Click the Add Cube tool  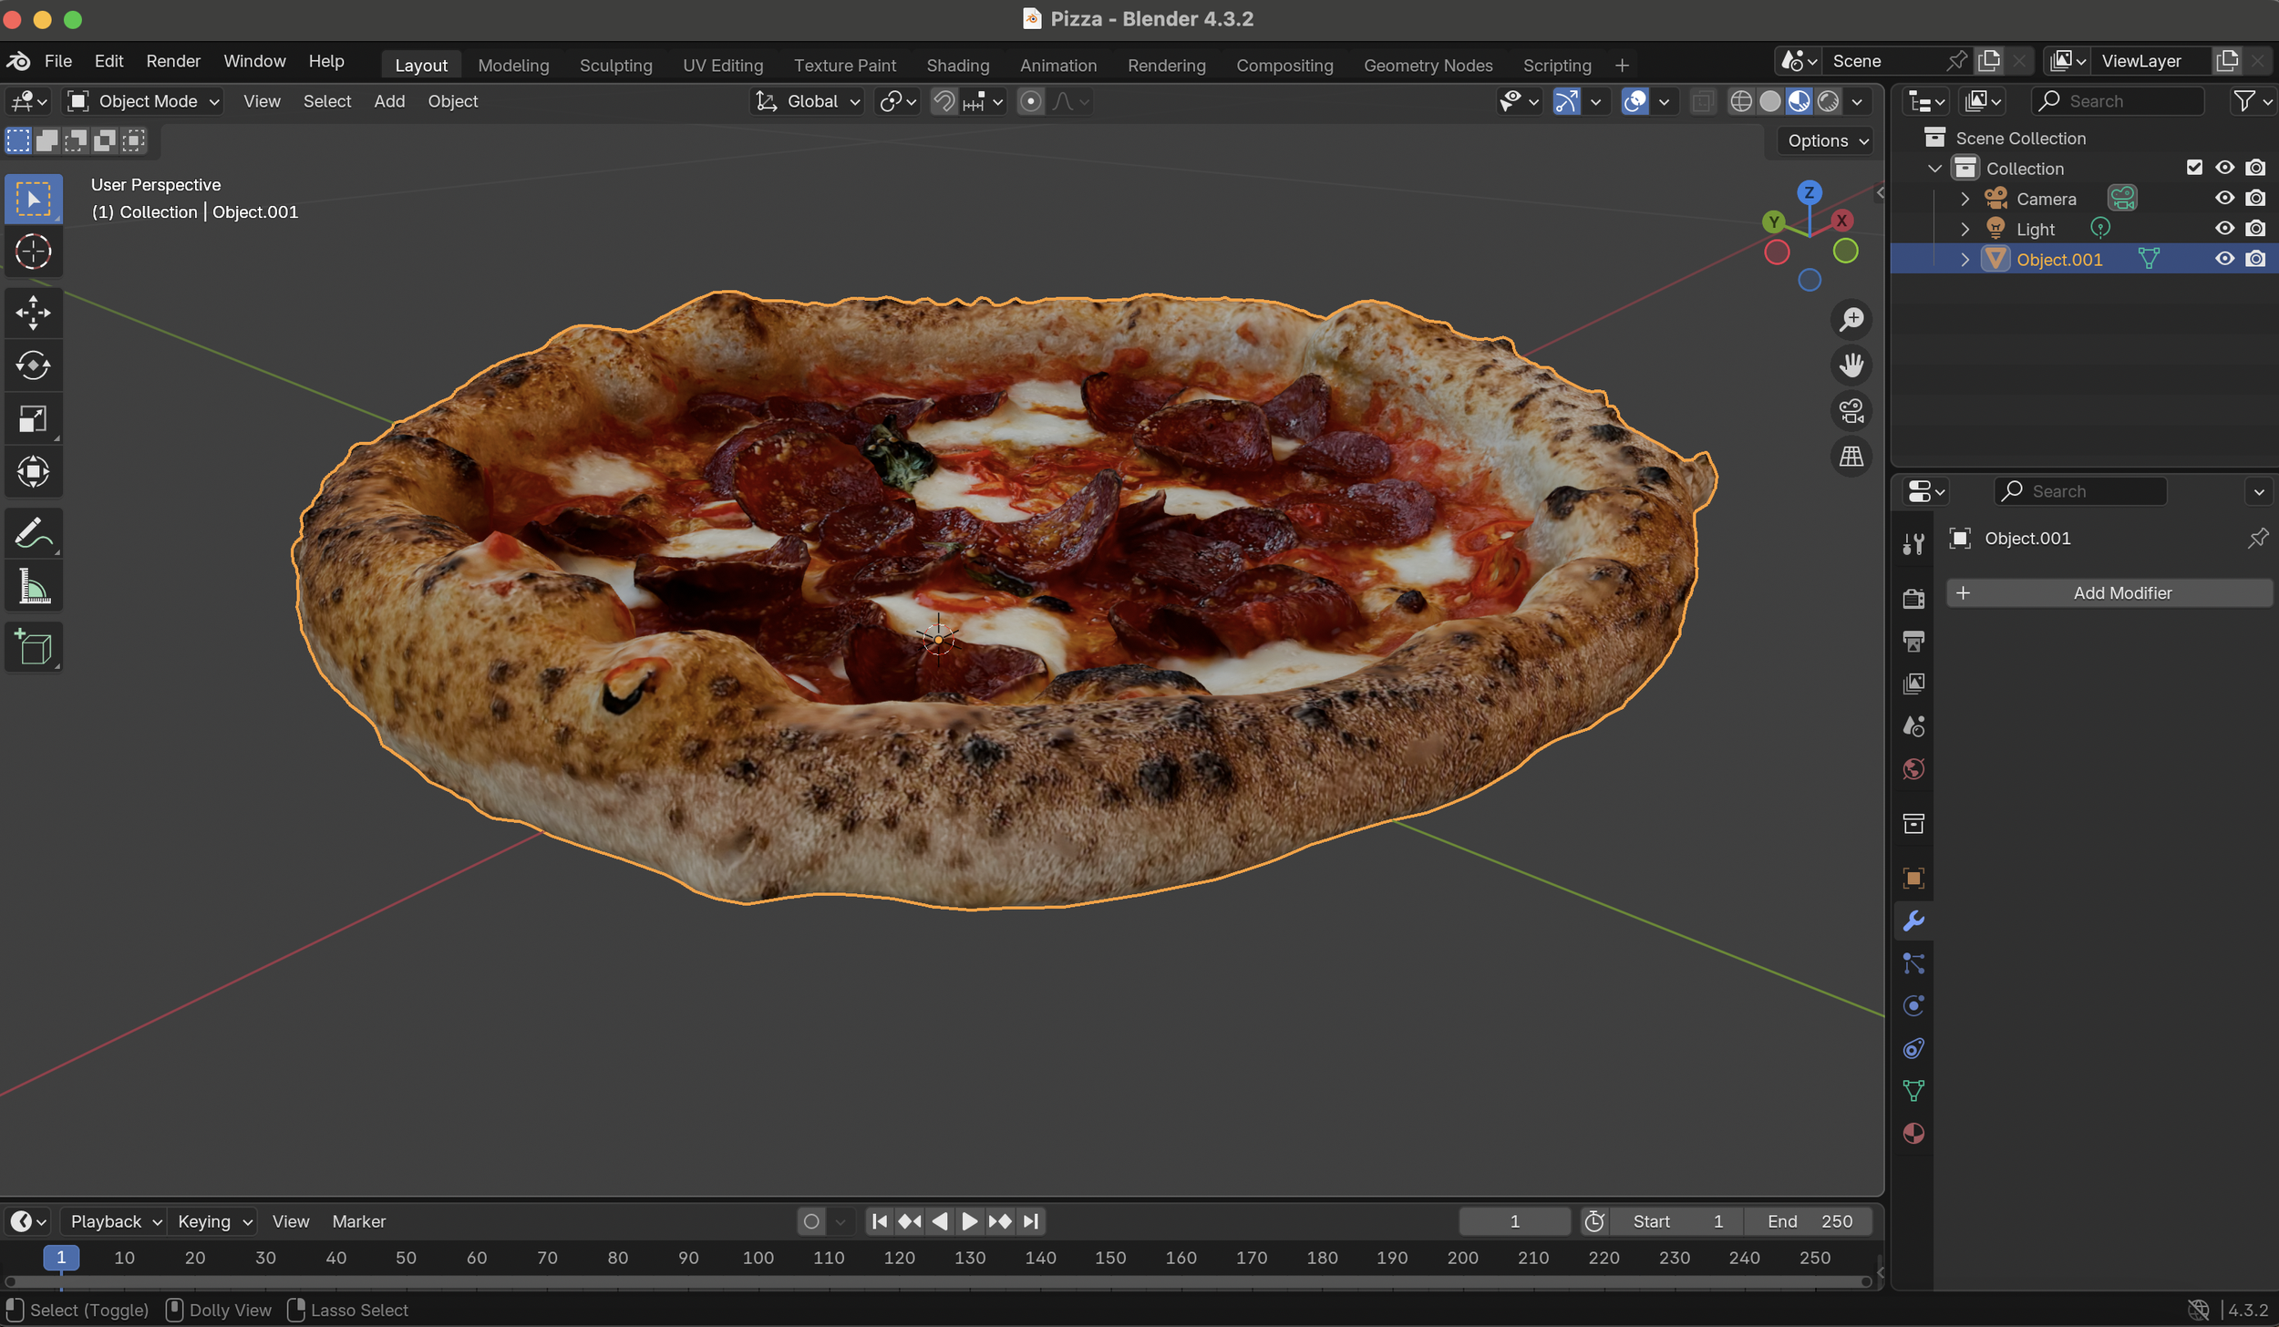click(x=33, y=647)
